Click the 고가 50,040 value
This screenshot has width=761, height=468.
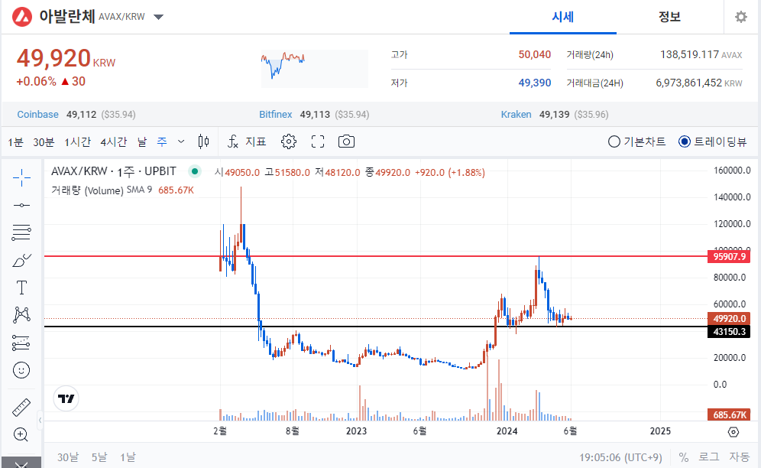534,54
